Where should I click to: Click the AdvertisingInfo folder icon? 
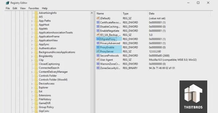click(x=36, y=13)
